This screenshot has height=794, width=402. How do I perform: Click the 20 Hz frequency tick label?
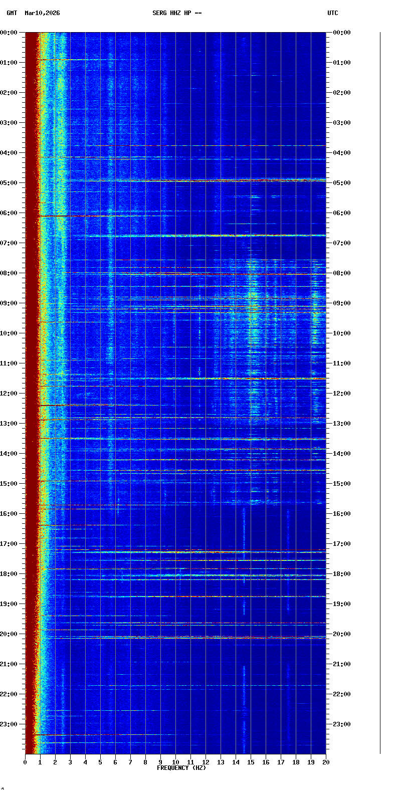[326, 762]
